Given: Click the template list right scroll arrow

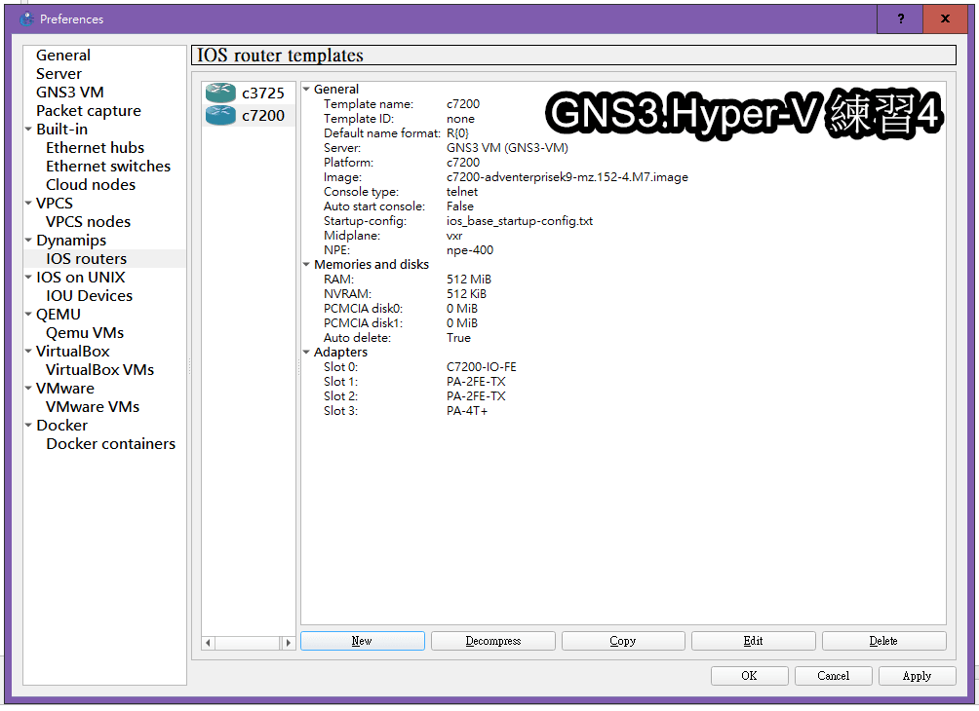Looking at the screenshot, I should pos(288,643).
